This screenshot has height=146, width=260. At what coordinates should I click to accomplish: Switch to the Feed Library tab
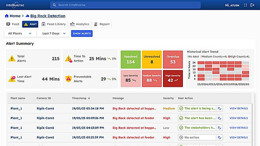tap(54, 24)
